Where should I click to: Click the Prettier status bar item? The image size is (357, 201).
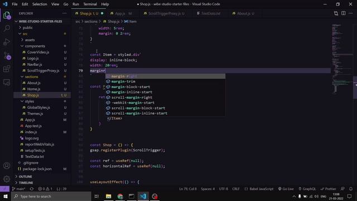(x=329, y=189)
